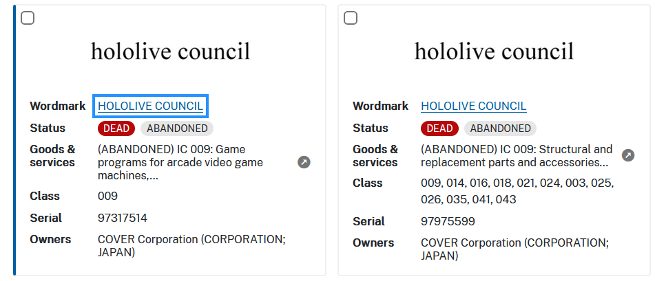
Task: Click COVER Corporation owner in left card
Action: tap(191, 246)
